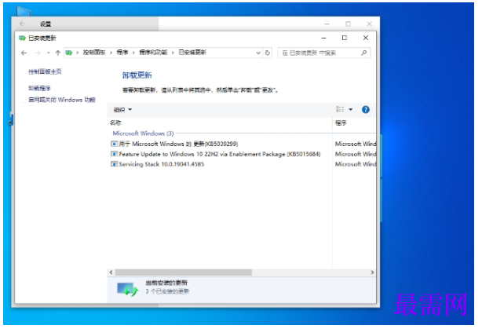Open 控制面板主页 link in sidebar
Viewport: 482px width, 329px height.
point(45,71)
